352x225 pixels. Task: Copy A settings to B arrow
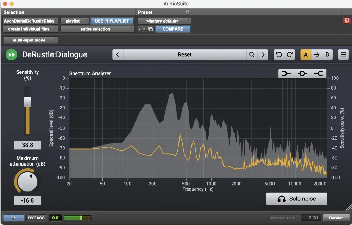[x=316, y=55]
